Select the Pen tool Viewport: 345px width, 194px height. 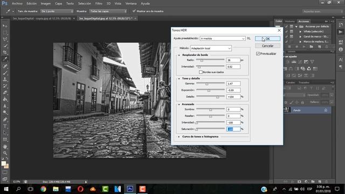tap(5, 120)
